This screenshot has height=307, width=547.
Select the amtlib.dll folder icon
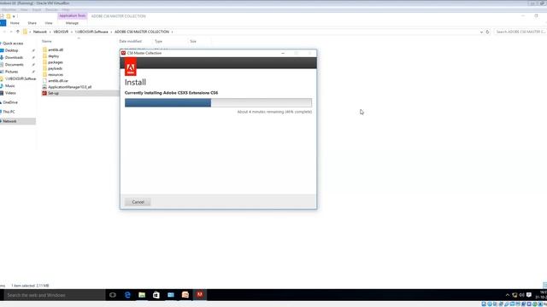44,49
